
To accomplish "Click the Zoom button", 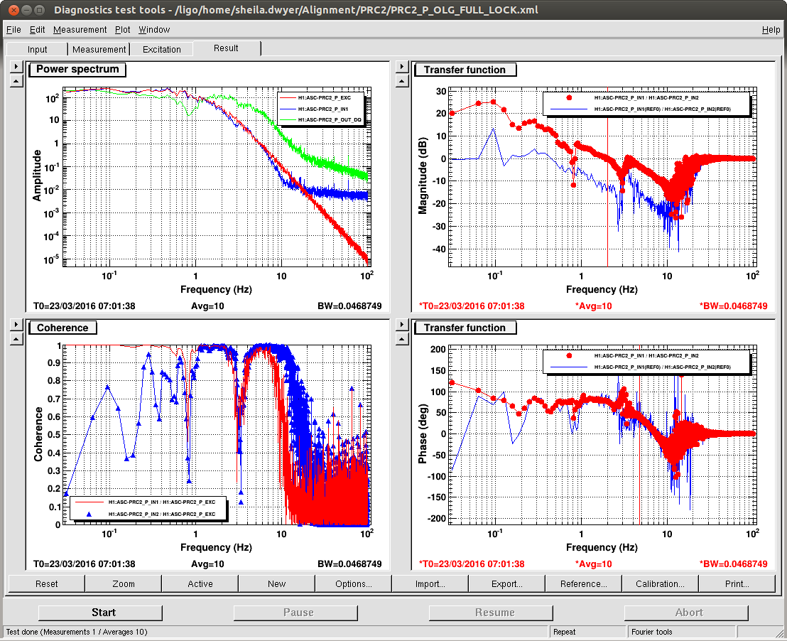I will (x=124, y=583).
